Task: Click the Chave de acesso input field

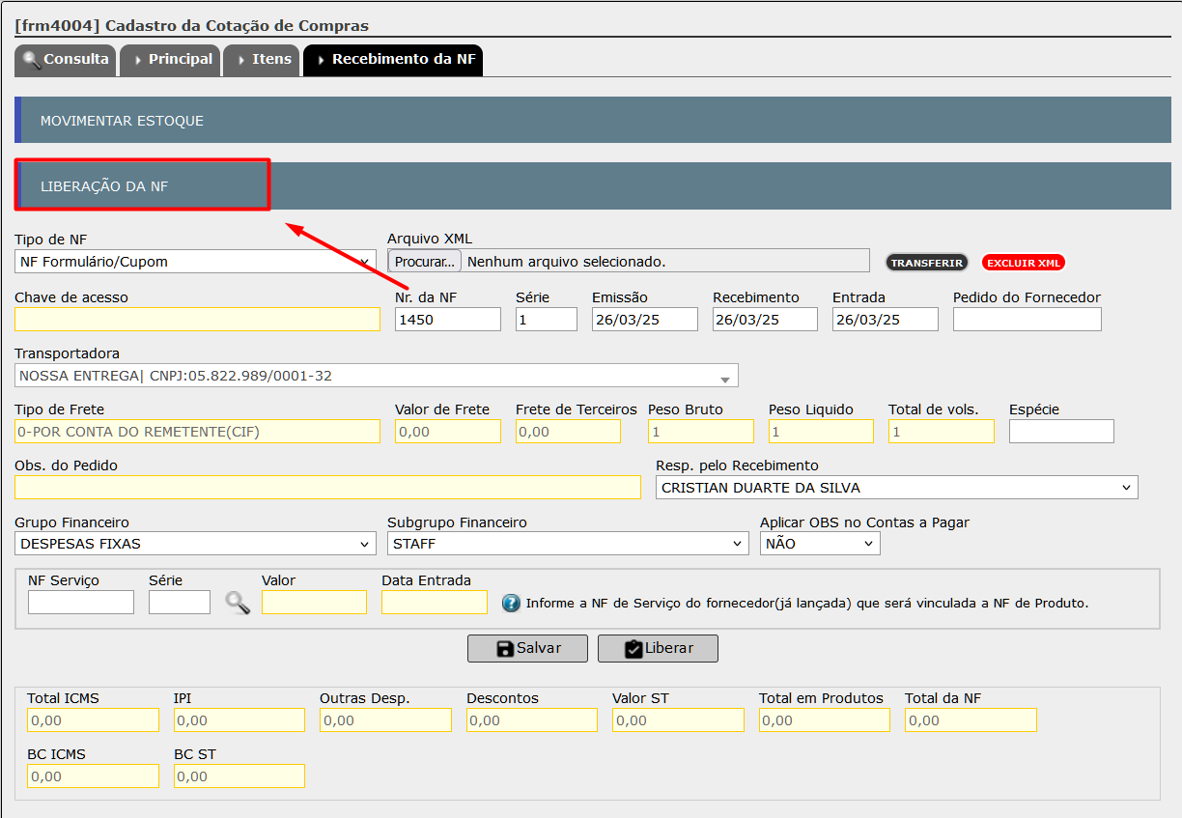Action: click(198, 320)
